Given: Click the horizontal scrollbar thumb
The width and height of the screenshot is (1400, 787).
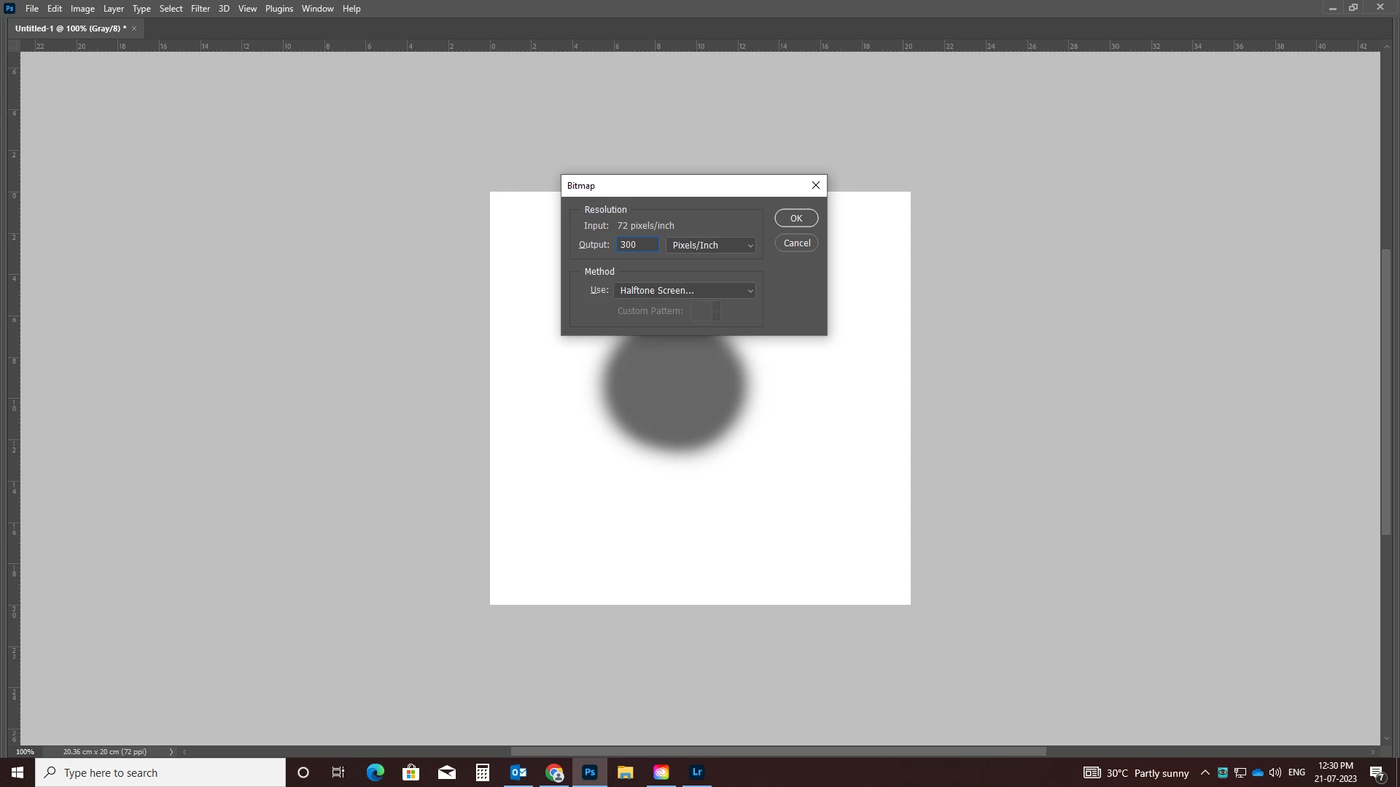Looking at the screenshot, I should (x=778, y=751).
